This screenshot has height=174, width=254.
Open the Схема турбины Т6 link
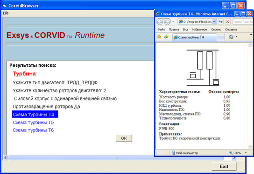coord(33,130)
